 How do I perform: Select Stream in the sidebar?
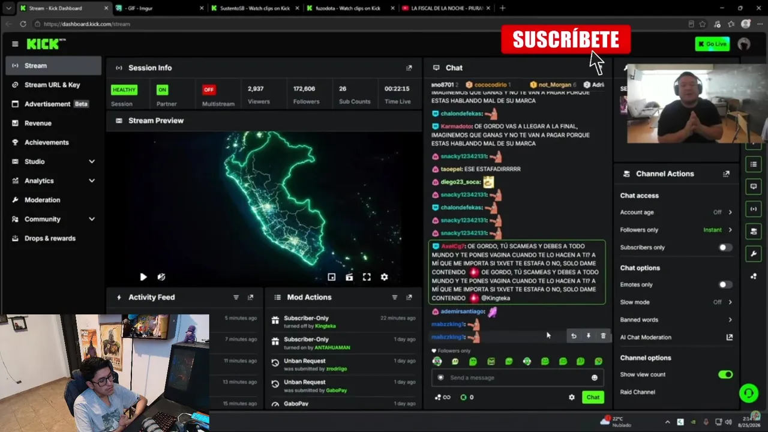tap(53, 65)
